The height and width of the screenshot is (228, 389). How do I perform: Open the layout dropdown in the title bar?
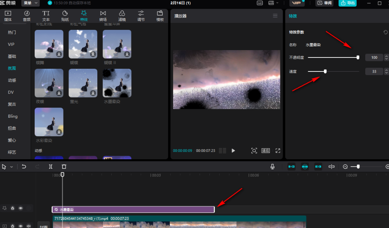273,3
